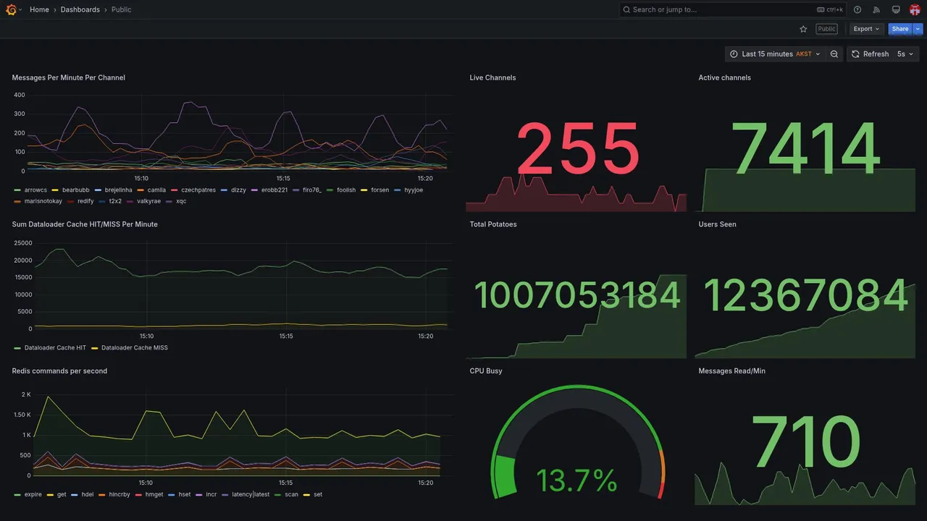Open the Last 15 minutes time picker
The image size is (927, 521).
(x=775, y=54)
